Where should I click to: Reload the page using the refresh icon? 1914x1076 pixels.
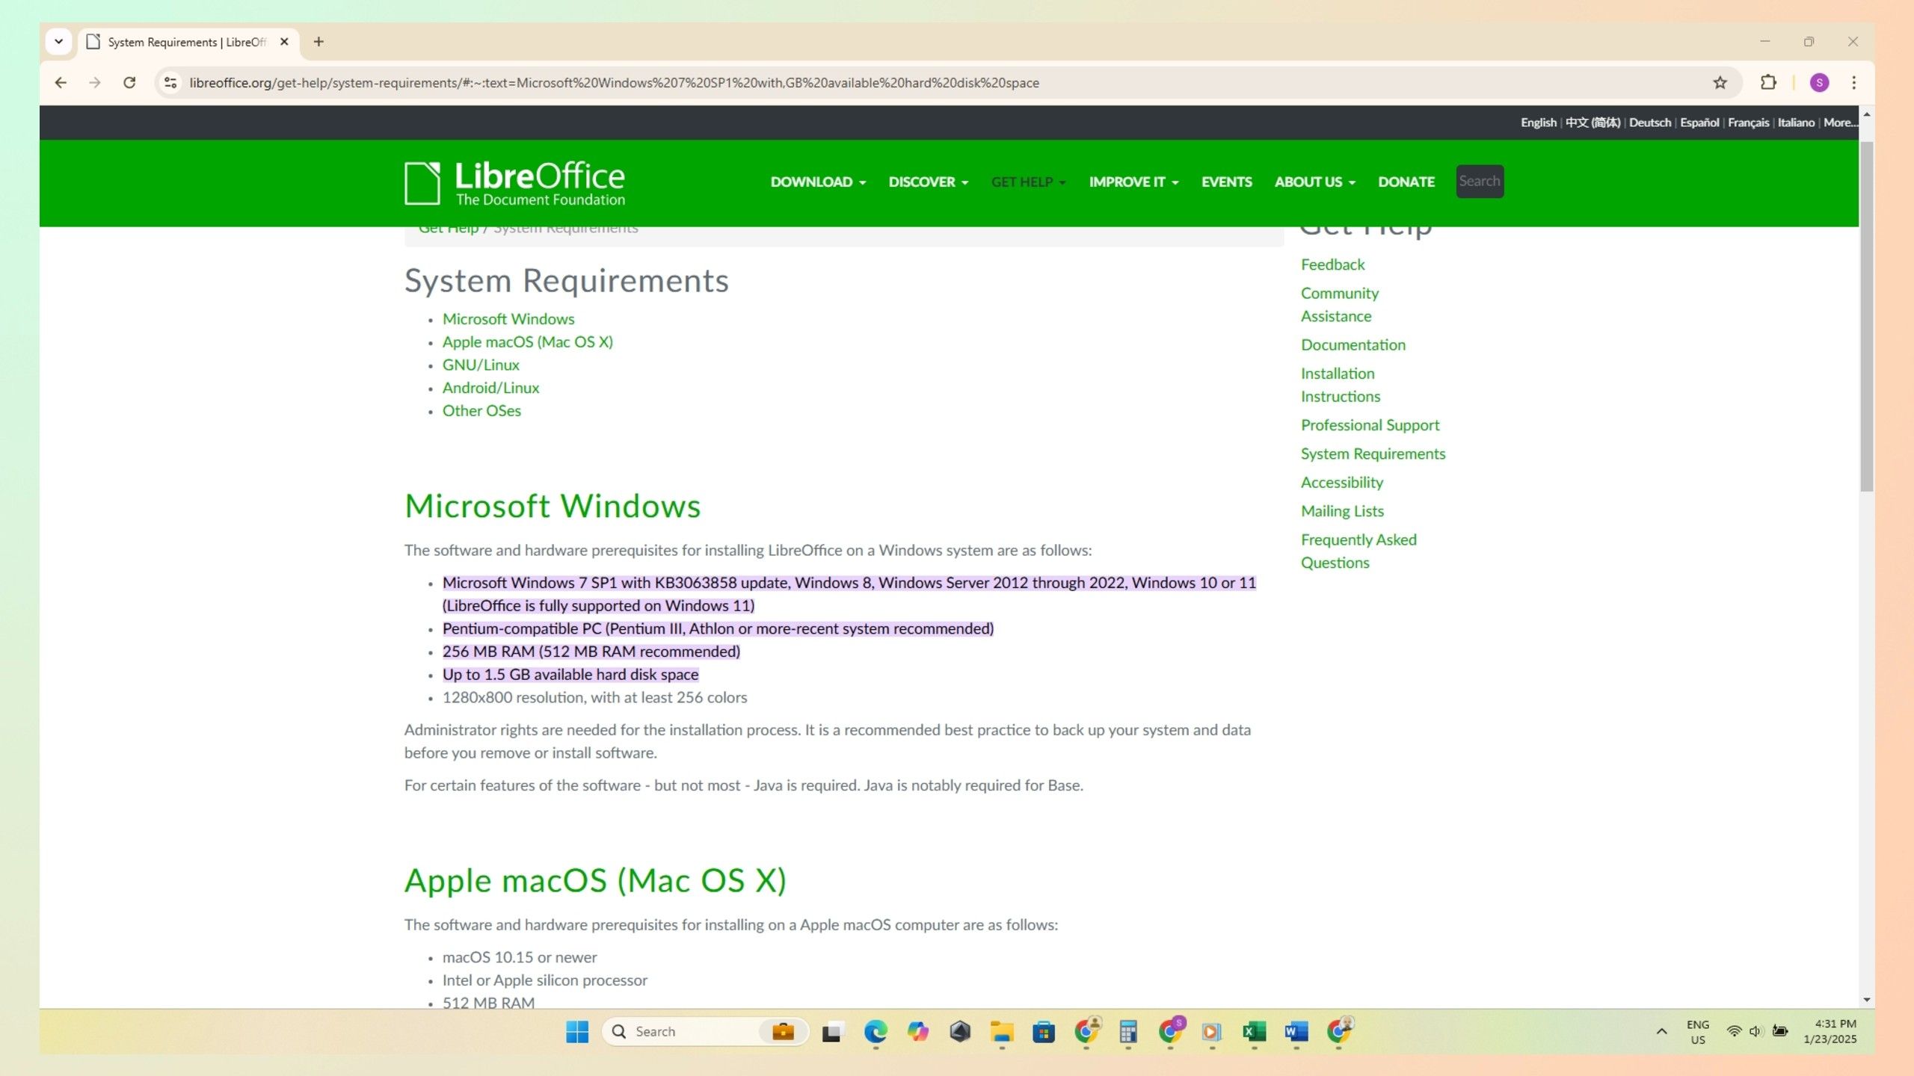129,83
